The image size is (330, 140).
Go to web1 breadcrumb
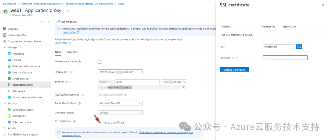[x=121, y=4]
